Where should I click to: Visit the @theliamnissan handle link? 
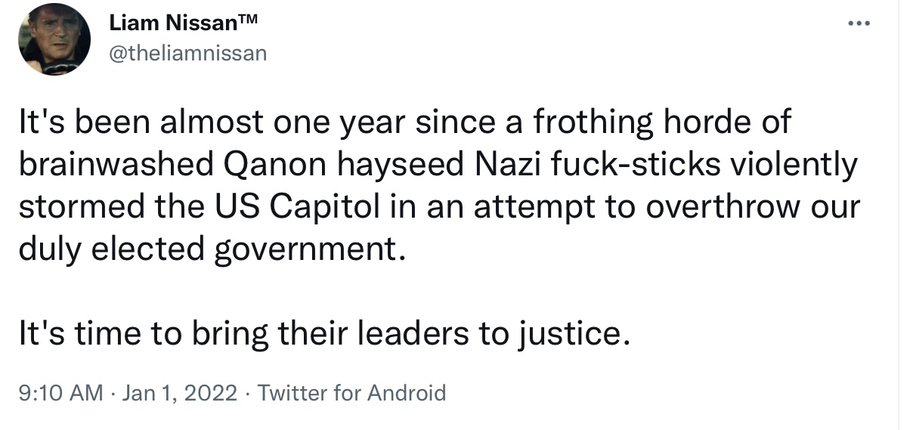pyautogui.click(x=187, y=54)
